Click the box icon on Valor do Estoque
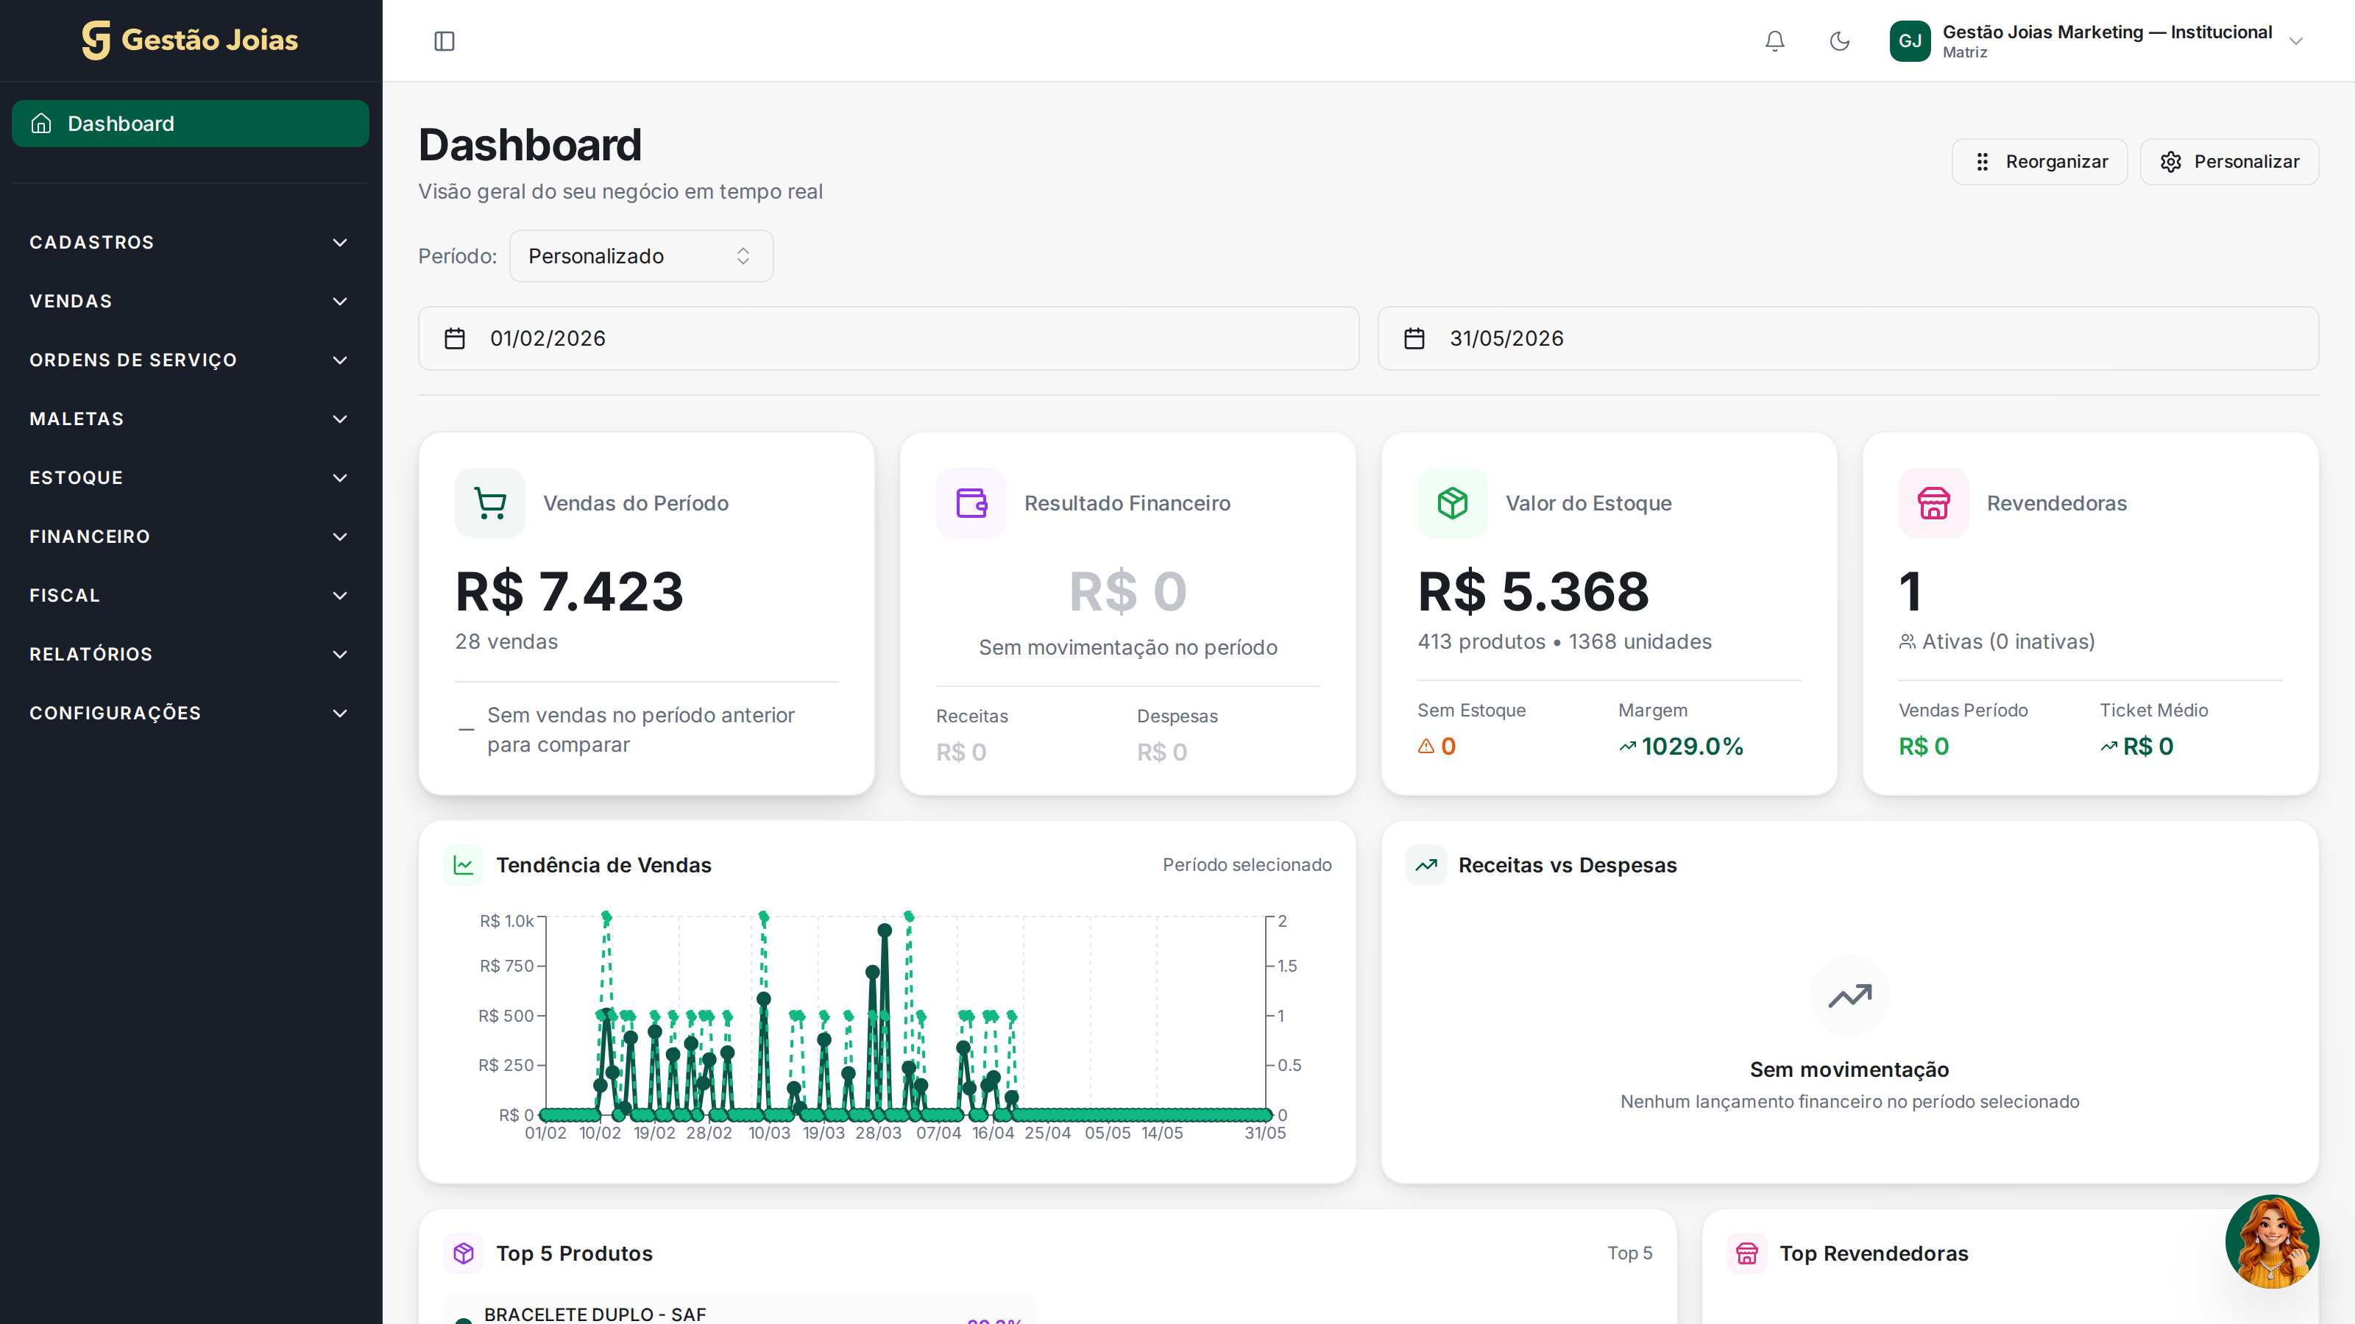This screenshot has width=2355, height=1324. coord(1453,503)
